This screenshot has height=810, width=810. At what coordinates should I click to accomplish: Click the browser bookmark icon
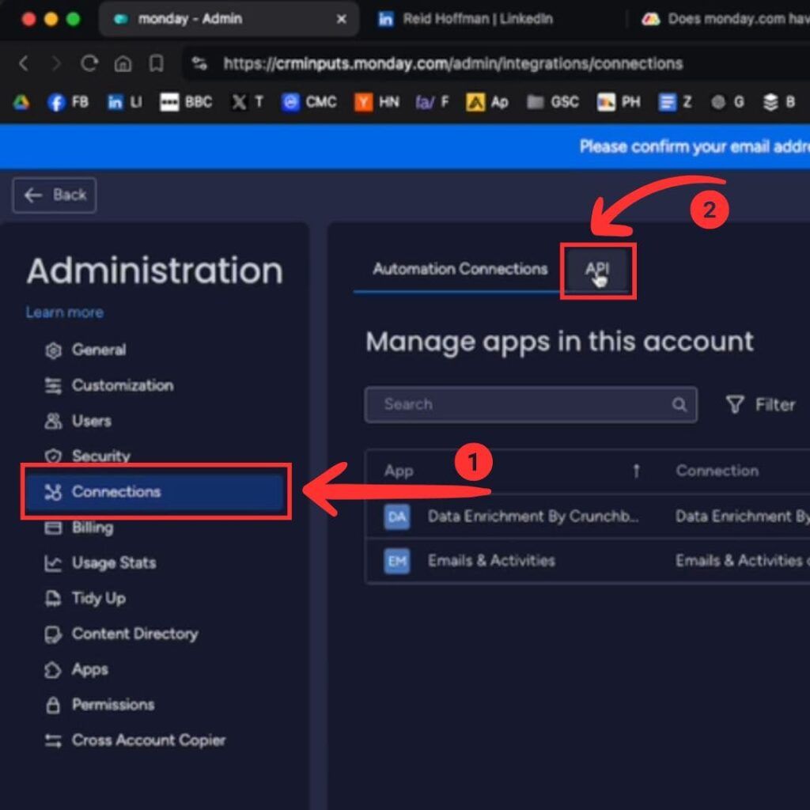[156, 63]
